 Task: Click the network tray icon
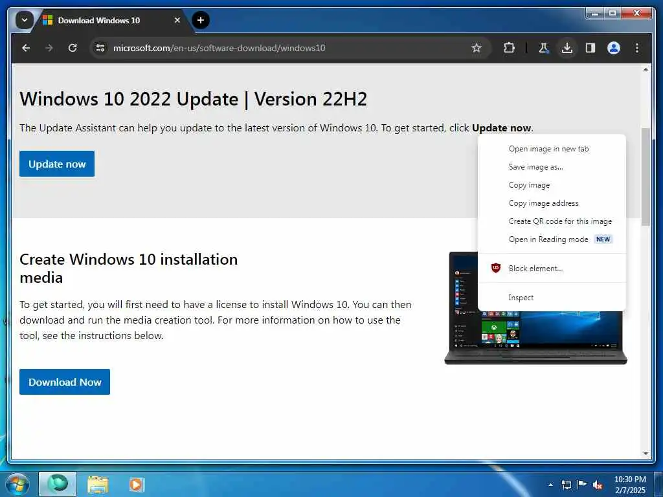(567, 485)
